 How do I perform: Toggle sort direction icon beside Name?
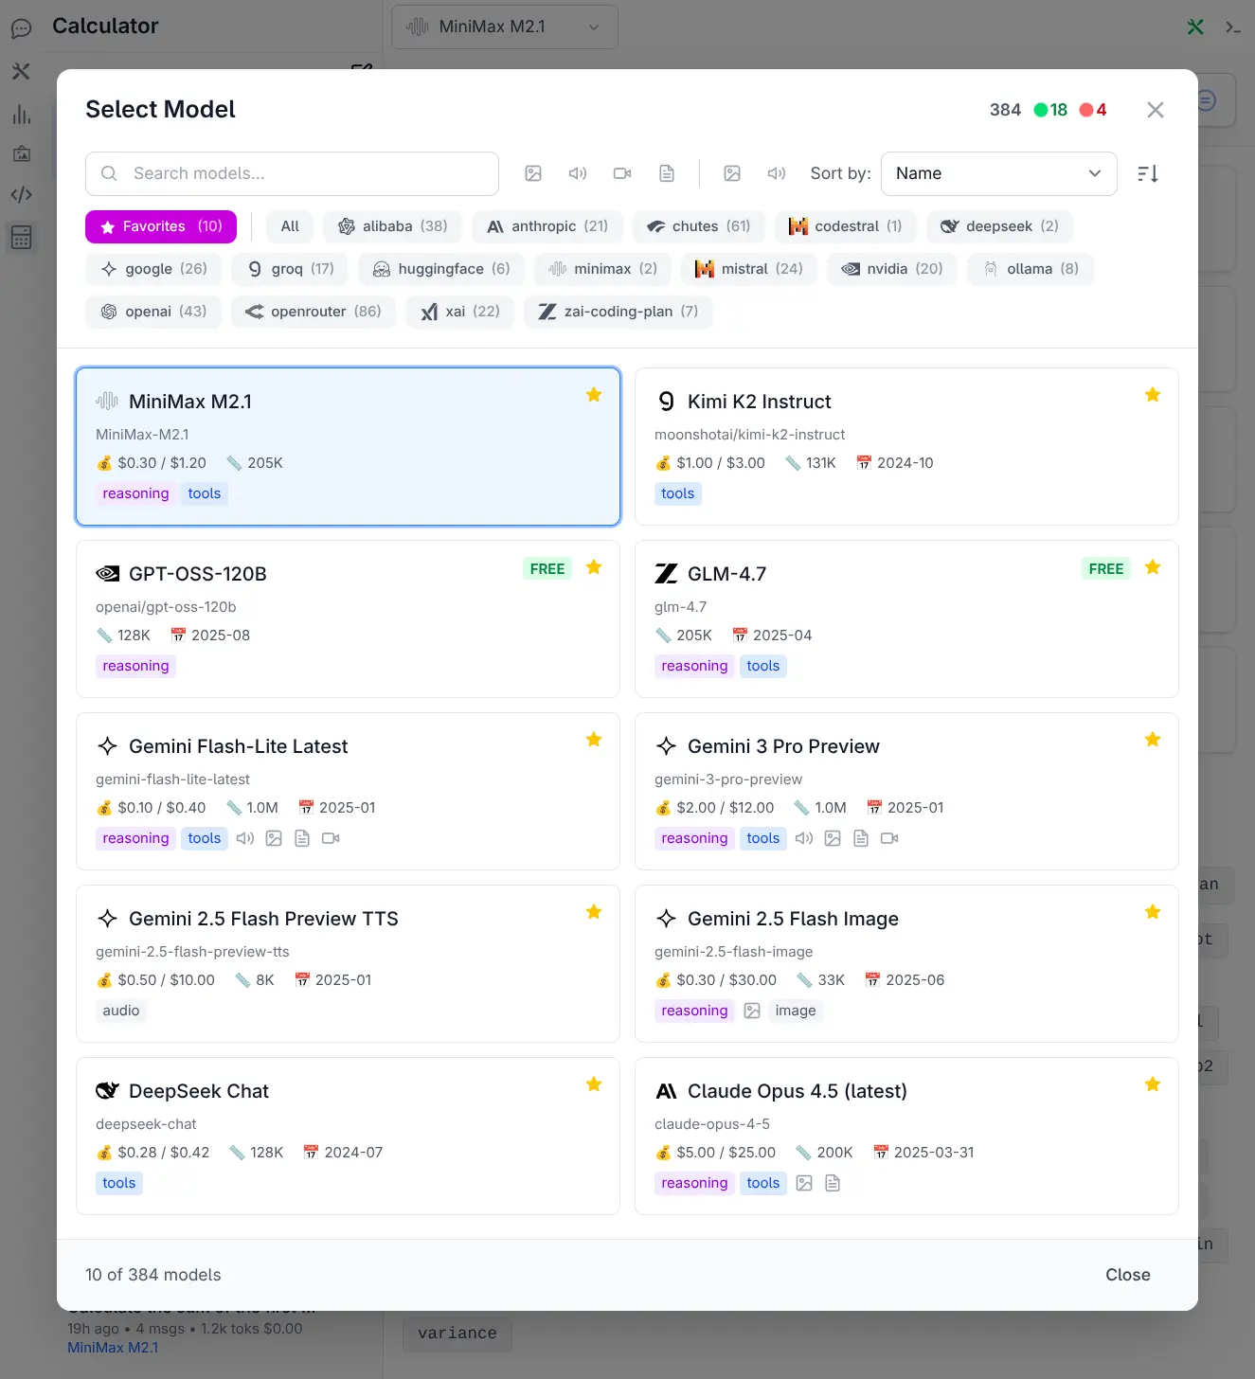[1148, 173]
